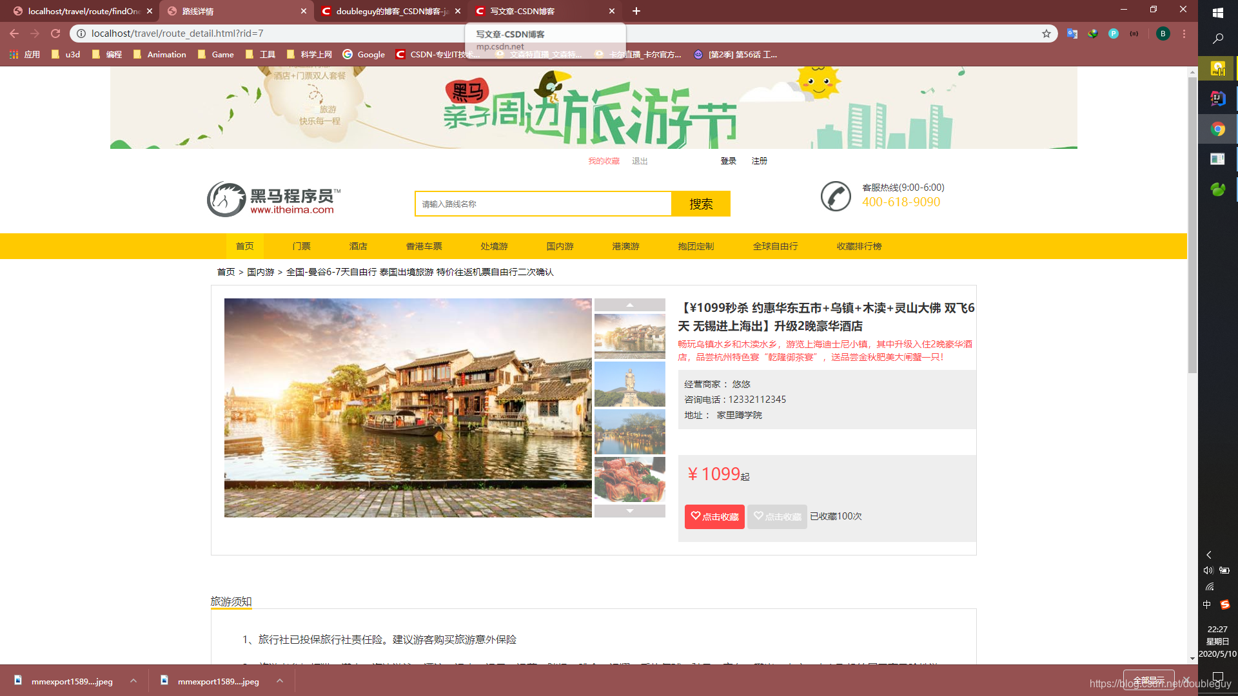Viewport: 1238px width, 696px height.
Task: Click 国内游 in the breadcrumb
Action: 260,272
